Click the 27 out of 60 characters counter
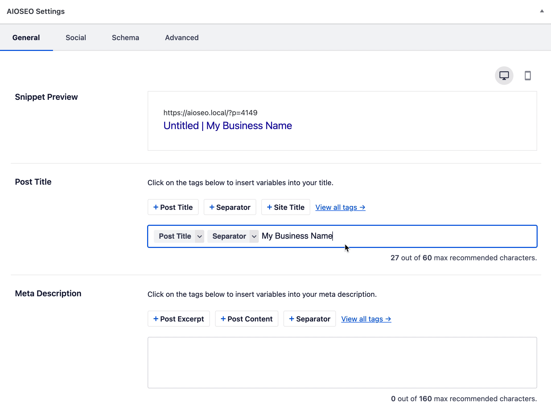551x412 pixels. [464, 258]
